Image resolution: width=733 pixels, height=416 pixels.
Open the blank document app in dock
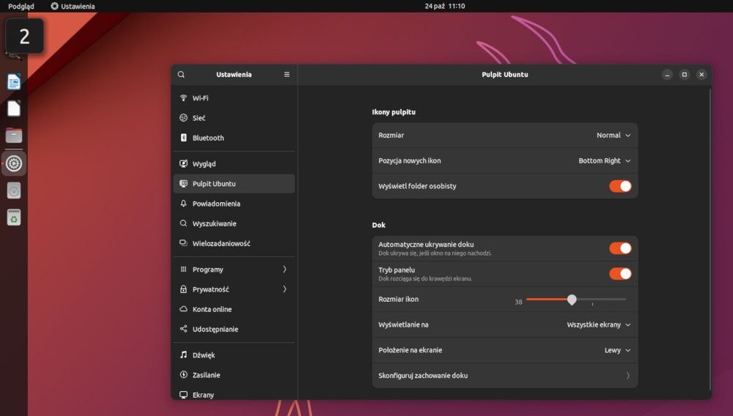13,108
